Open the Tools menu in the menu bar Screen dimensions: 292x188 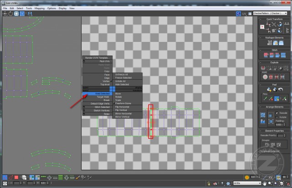[x=29, y=8]
